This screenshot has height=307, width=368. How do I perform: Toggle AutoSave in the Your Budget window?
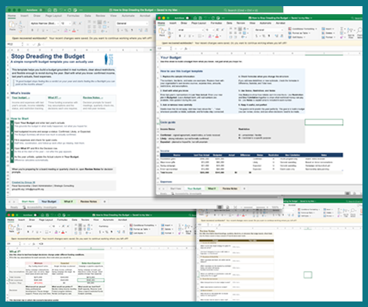coord(188,18)
